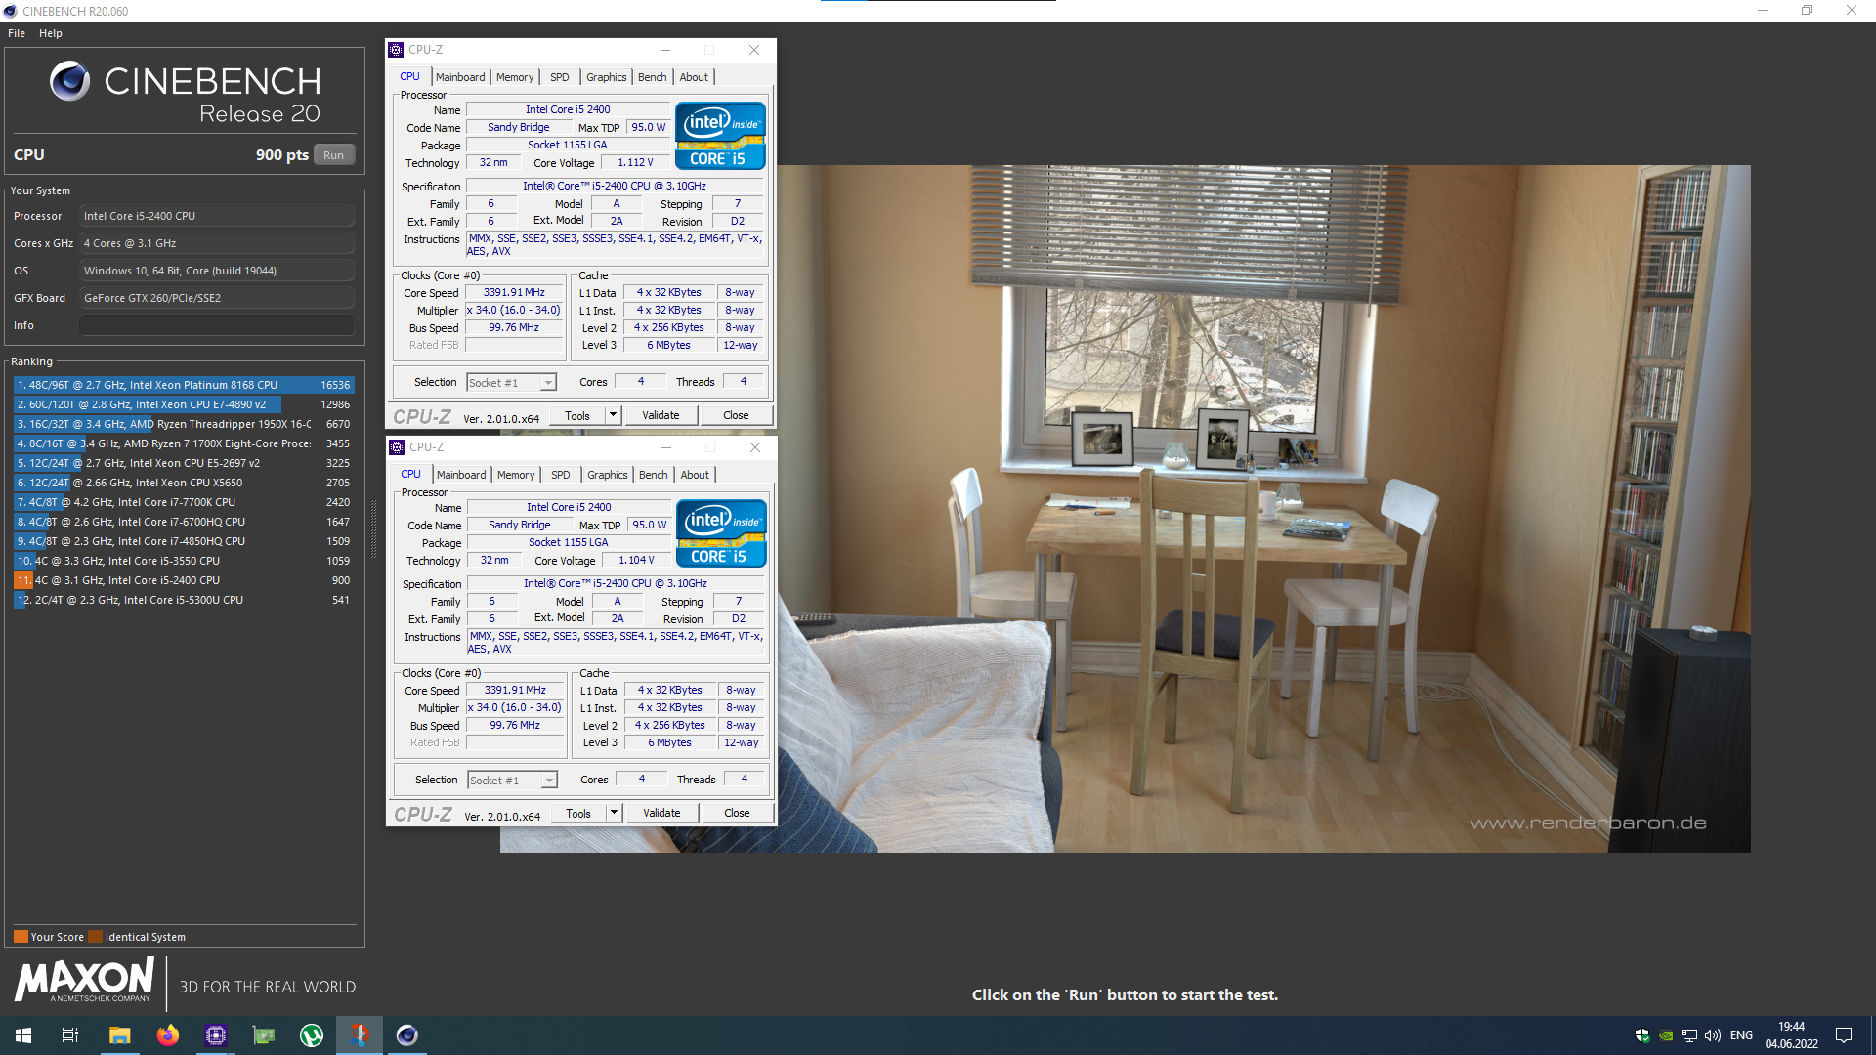
Task: Click Close button in lower CPU-Z window
Action: [737, 813]
